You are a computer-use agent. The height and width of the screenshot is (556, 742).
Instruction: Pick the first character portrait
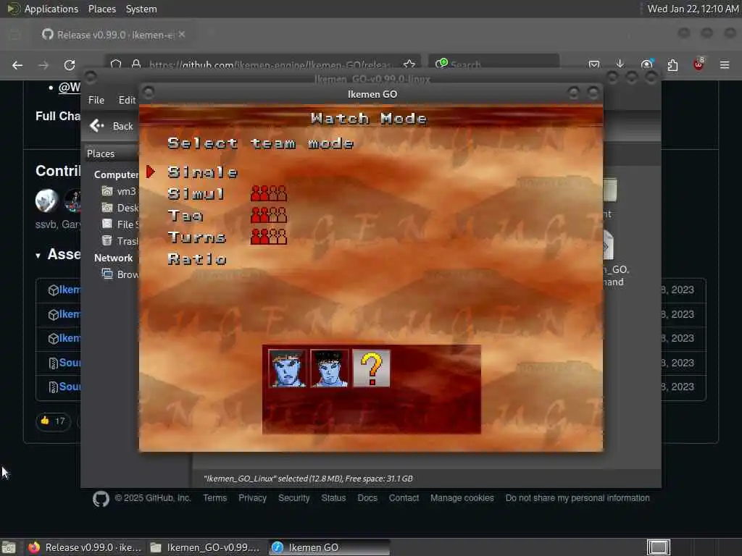287,368
